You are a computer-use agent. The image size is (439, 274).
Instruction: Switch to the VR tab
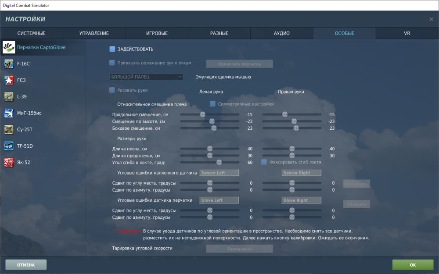pyautogui.click(x=407, y=33)
